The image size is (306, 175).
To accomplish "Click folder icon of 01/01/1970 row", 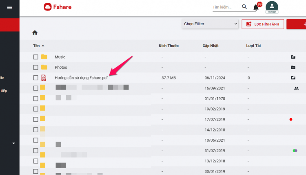I will 42,98.
